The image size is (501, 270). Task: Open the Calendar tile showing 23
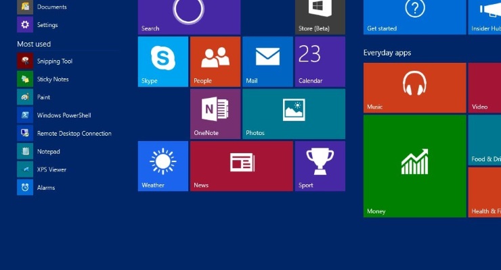click(x=320, y=61)
